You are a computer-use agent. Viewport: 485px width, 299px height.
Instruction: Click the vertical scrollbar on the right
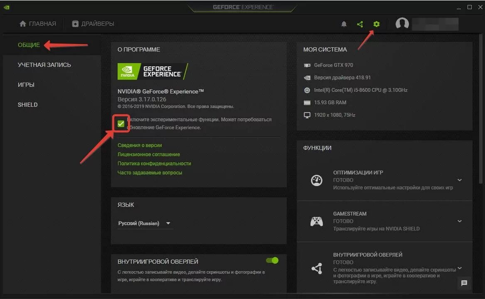(480, 108)
